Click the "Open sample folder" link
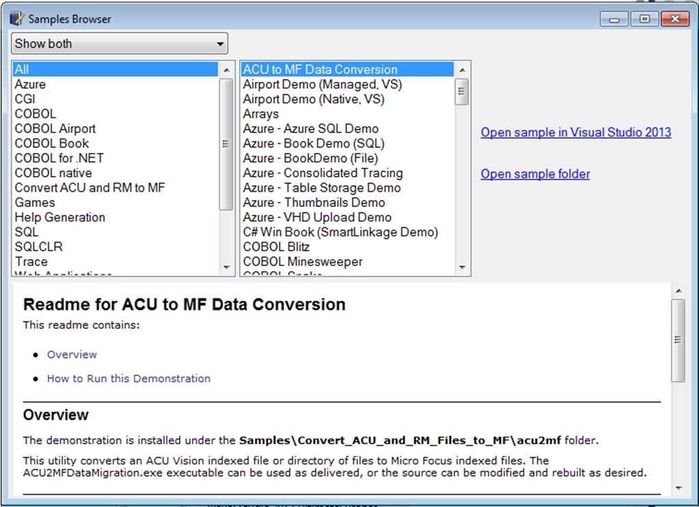This screenshot has width=699, height=507. tap(535, 173)
